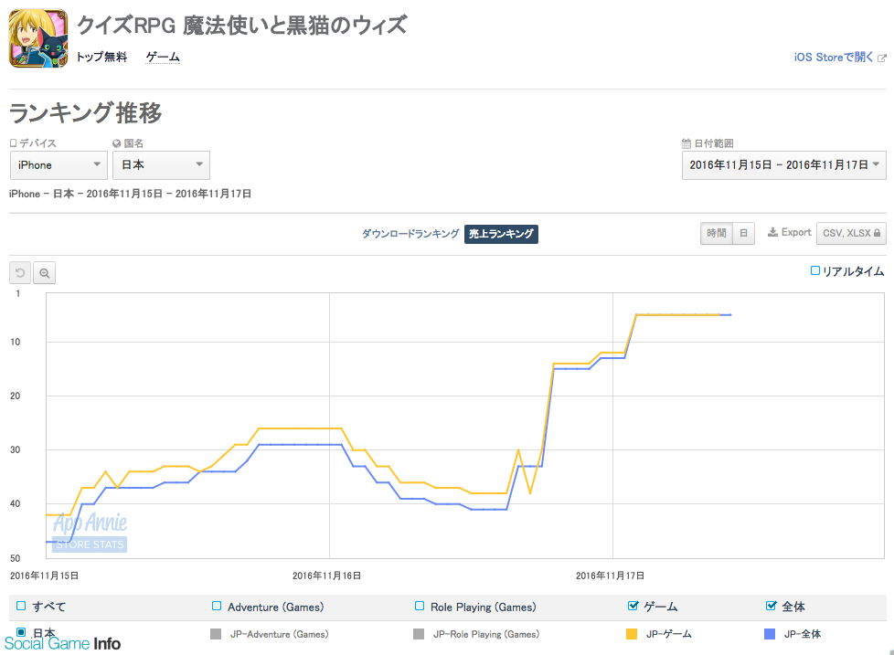Toggle the Role Playing (Games) checkbox

click(x=420, y=606)
